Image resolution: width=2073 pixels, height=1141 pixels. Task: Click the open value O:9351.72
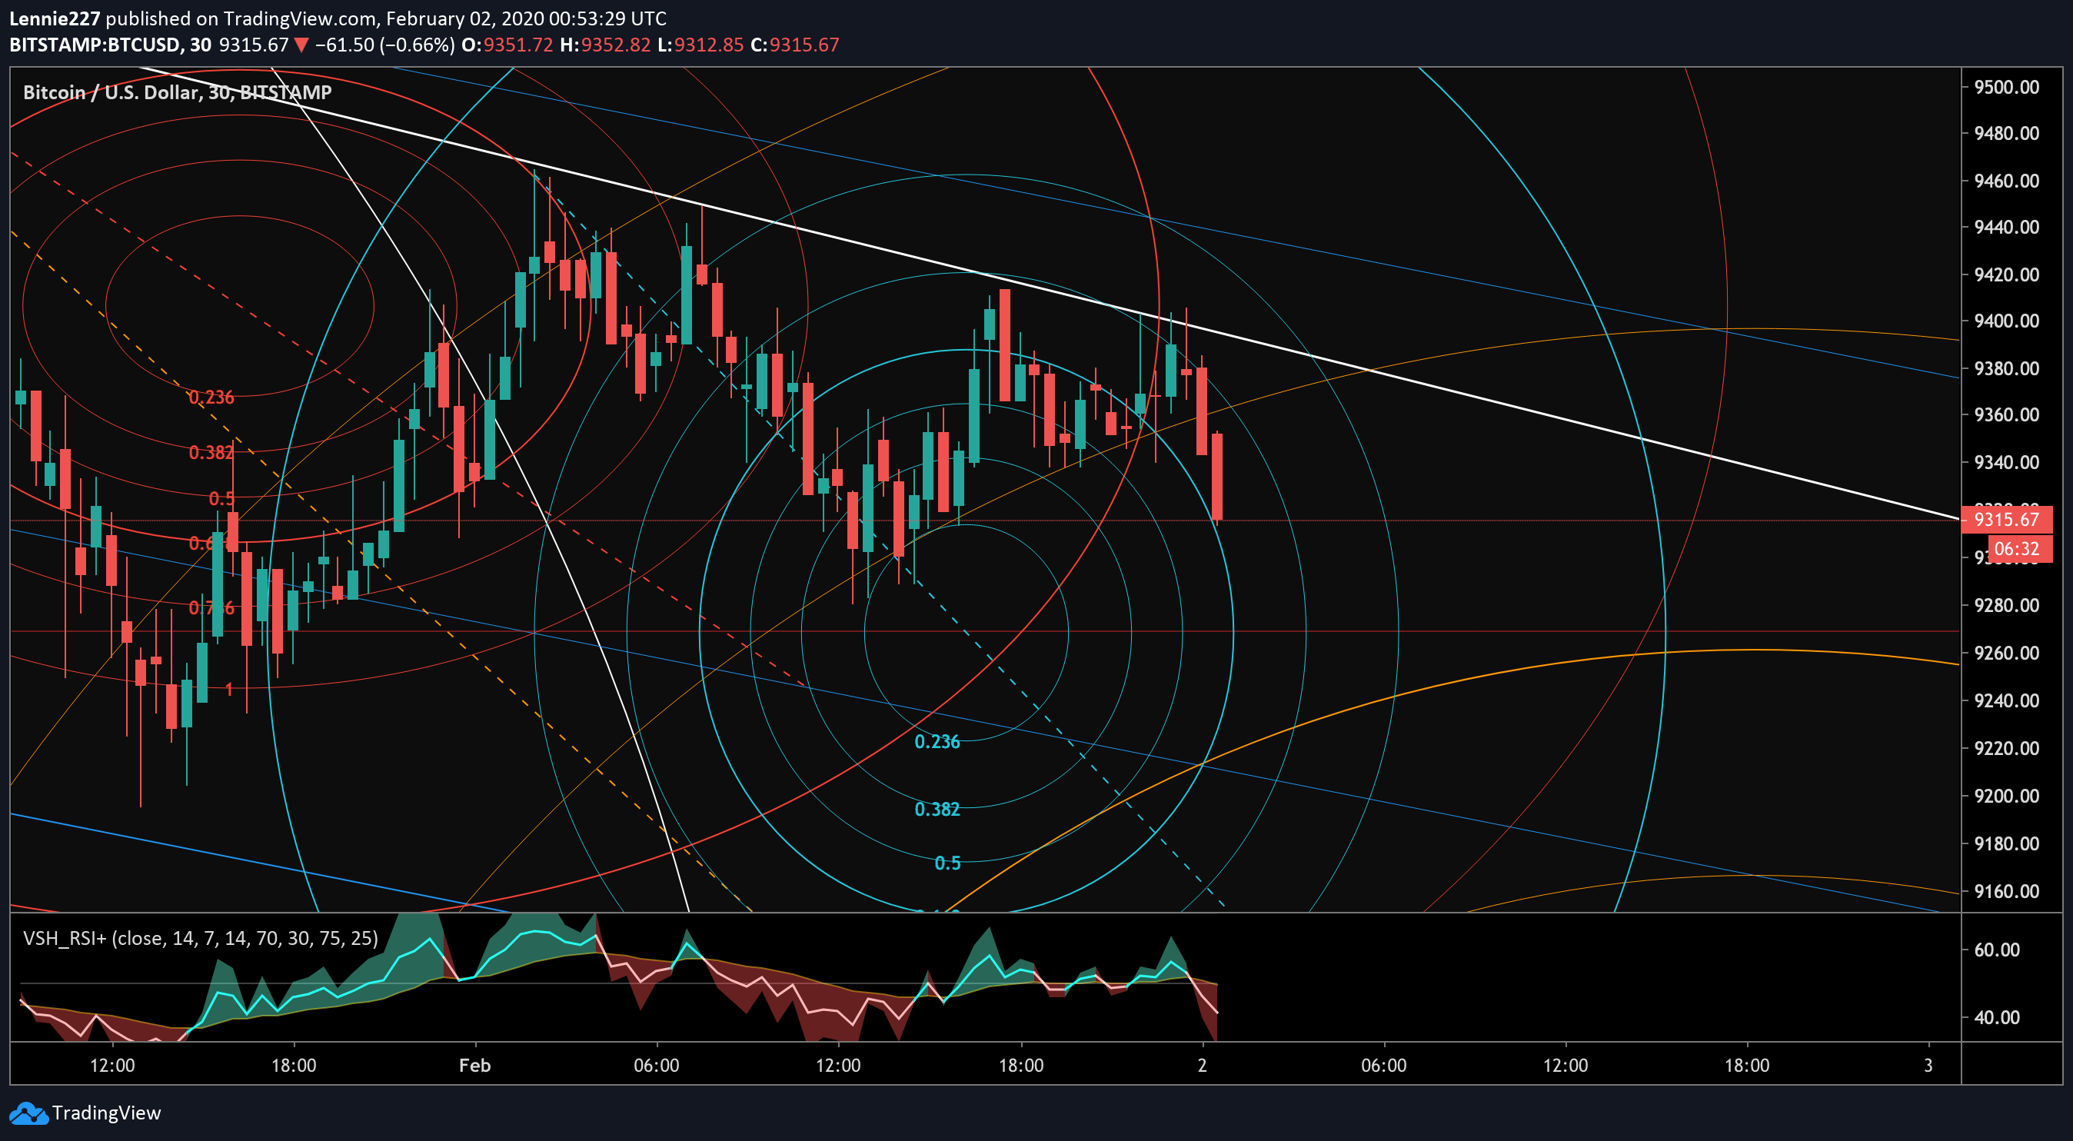(x=507, y=45)
